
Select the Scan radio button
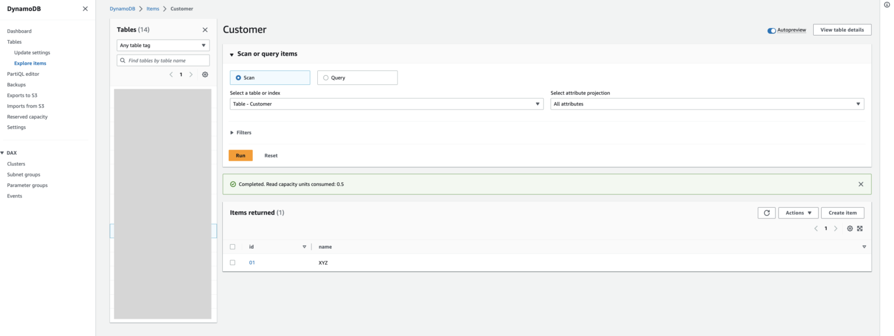239,77
